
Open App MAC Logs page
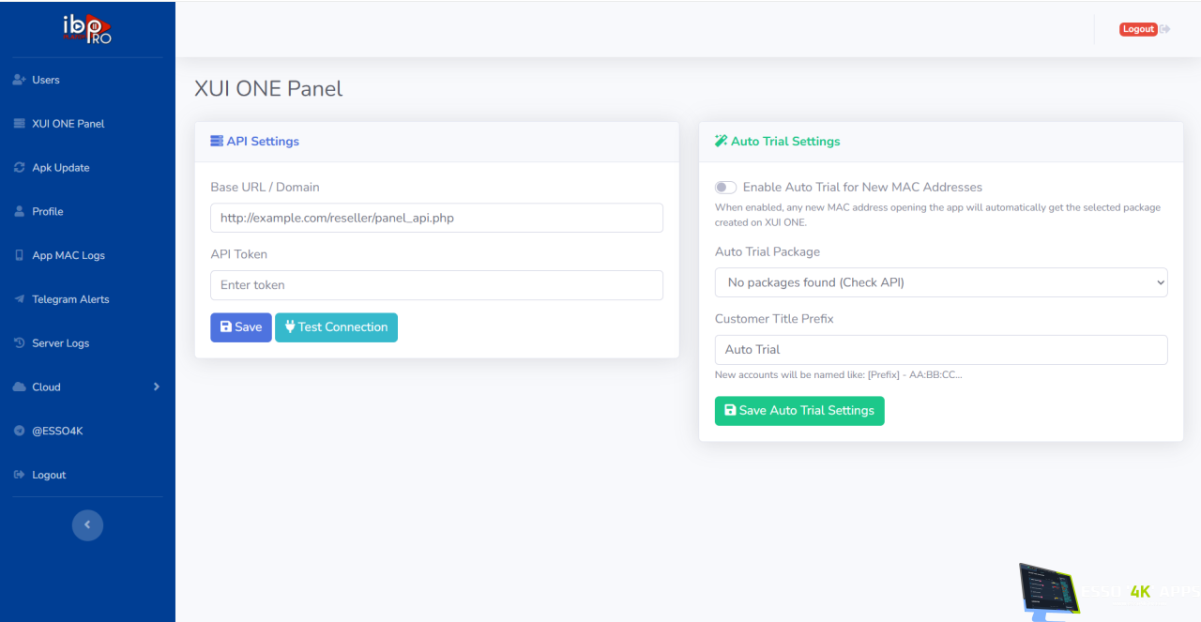coord(87,255)
